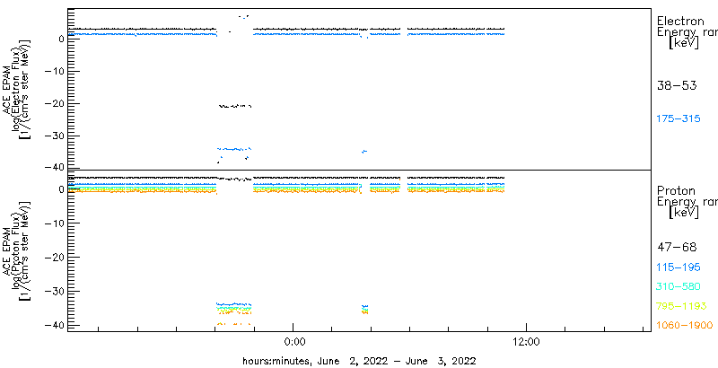Screen dimensions: 718x368
Task: Click the -30 tick label in electron panel
Action: [x=54, y=136]
